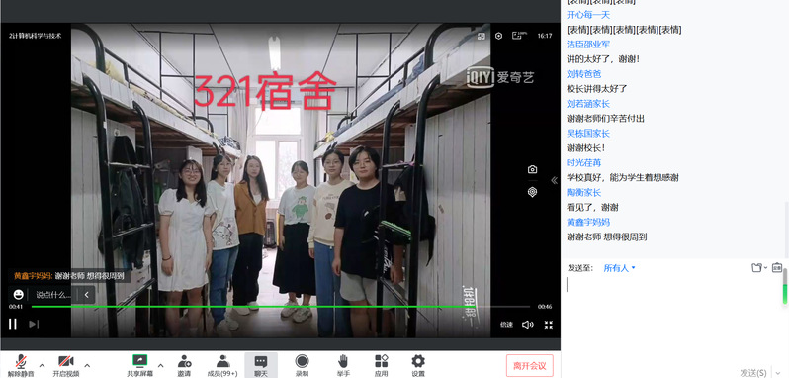Expand audio options arrow beside 解除静音

point(43,365)
